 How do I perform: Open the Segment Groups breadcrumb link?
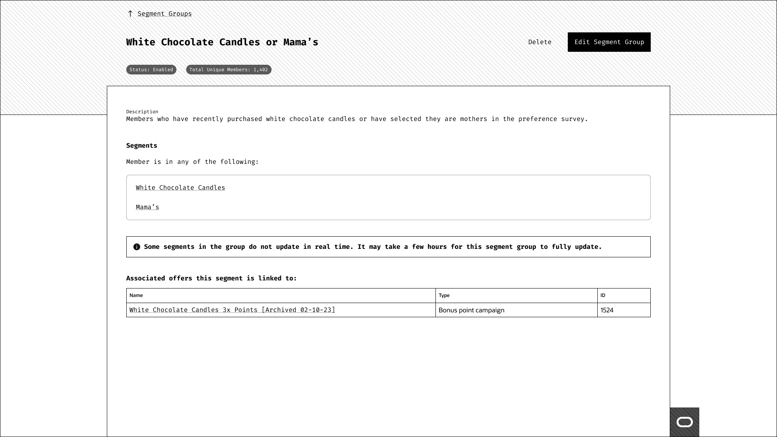164,14
